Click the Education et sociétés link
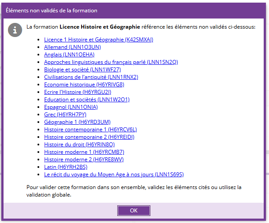 tap(86, 100)
